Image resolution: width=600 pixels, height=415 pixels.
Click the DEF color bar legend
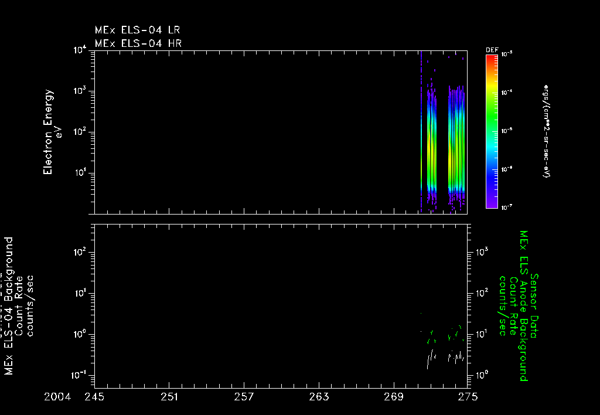(x=492, y=131)
